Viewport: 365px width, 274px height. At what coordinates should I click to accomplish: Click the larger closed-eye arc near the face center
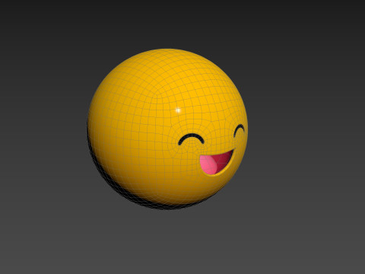pos(191,139)
